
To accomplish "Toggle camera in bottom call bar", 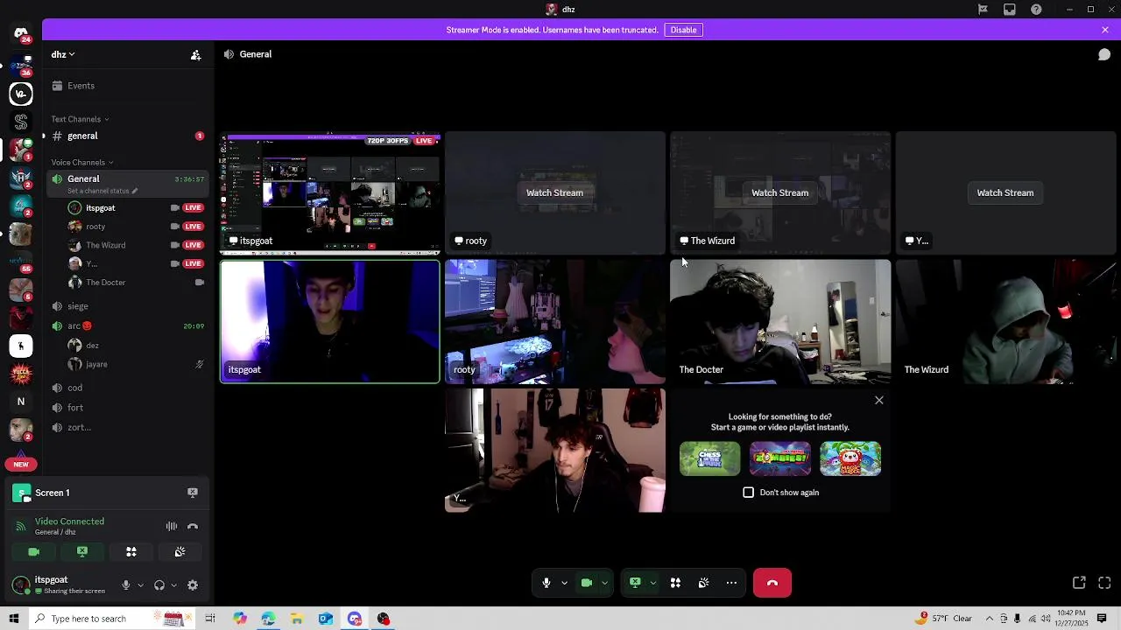I will tap(587, 583).
